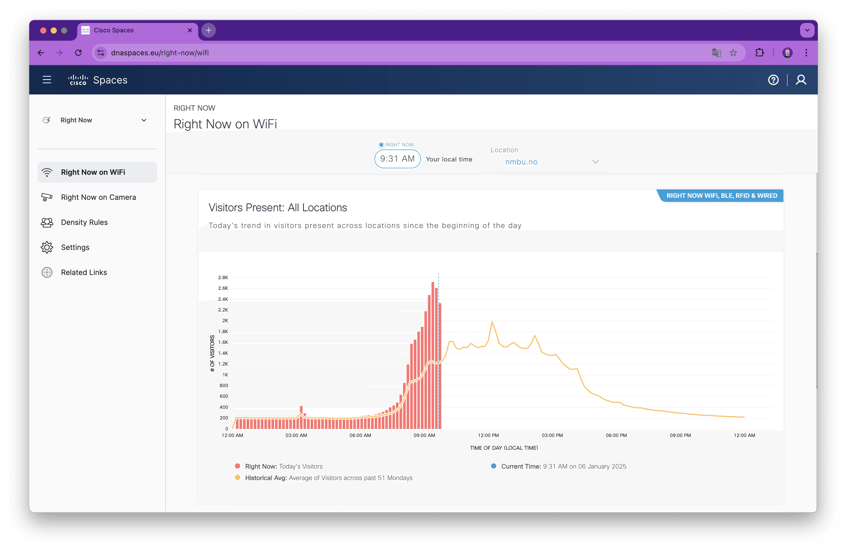Image resolution: width=847 pixels, height=551 pixels.
Task: Click the blue Current Time legend dot
Action: 494,466
